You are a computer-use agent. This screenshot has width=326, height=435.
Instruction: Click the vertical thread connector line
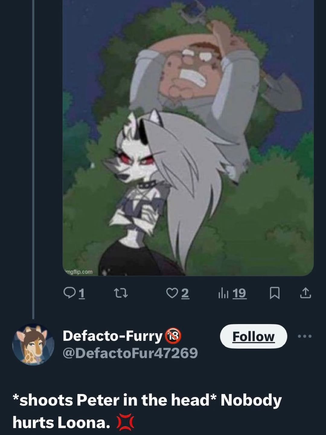33,157
